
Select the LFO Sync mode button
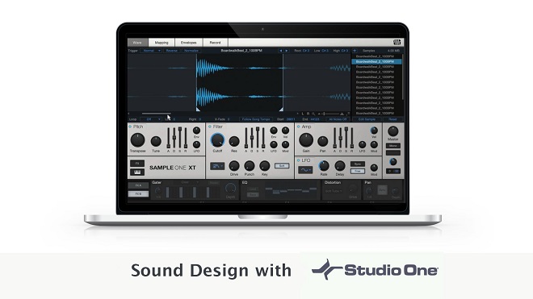click(358, 164)
